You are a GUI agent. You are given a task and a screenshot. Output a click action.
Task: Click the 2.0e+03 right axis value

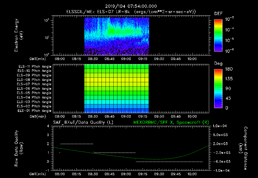click(220, 144)
